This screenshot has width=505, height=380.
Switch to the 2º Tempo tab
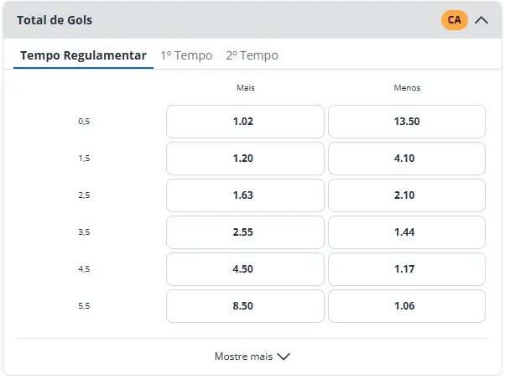tap(252, 55)
